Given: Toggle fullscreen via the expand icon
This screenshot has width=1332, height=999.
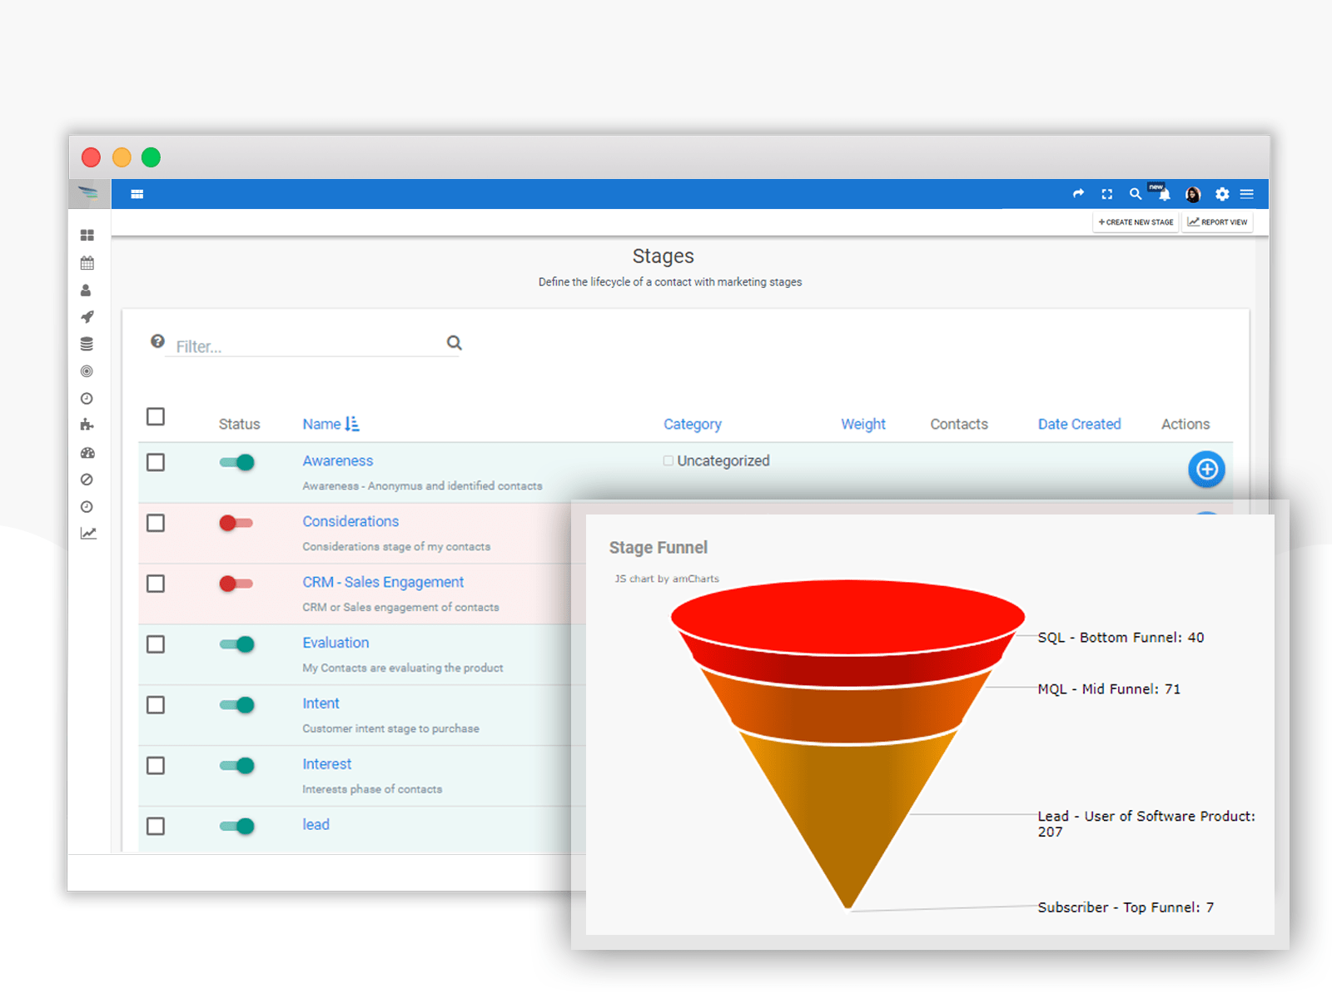Looking at the screenshot, I should pos(1107,194).
